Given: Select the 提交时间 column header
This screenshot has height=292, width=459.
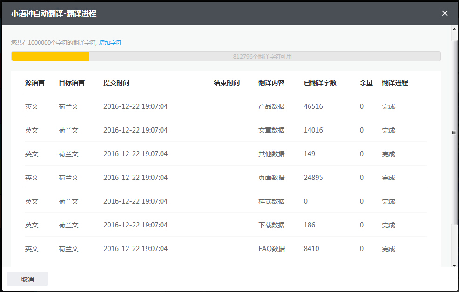Looking at the screenshot, I should 116,83.
